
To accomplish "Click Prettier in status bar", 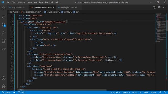I will click(x=154, y=92).
